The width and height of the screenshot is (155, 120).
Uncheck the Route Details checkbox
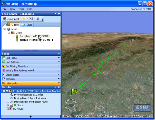pos(7,91)
